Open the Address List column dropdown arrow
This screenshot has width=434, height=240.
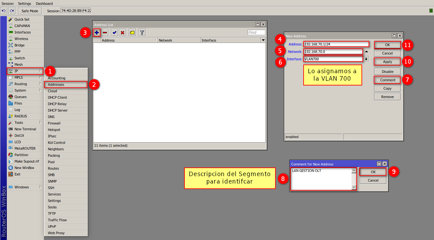[263, 40]
